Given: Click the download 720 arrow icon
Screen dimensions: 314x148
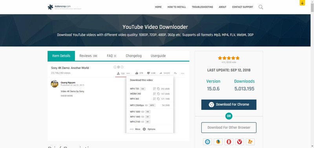Looking at the screenshot, I should coord(119,73).
